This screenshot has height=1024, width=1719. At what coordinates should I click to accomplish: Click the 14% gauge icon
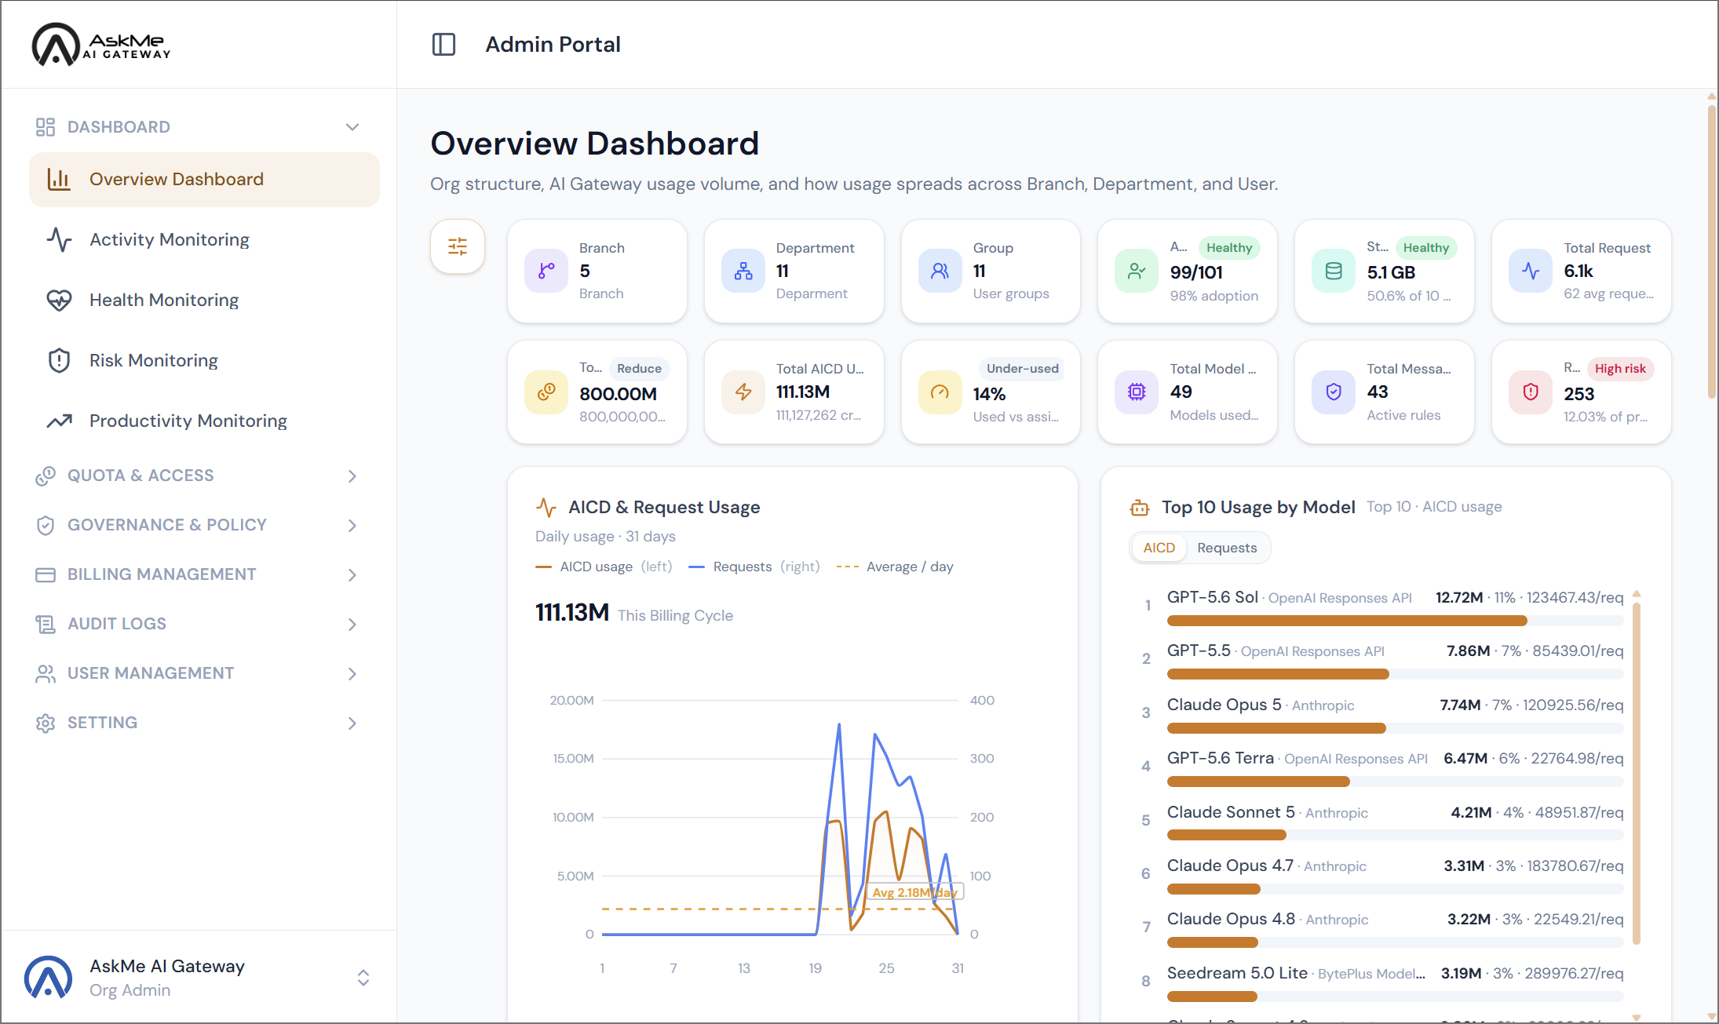pyautogui.click(x=940, y=392)
